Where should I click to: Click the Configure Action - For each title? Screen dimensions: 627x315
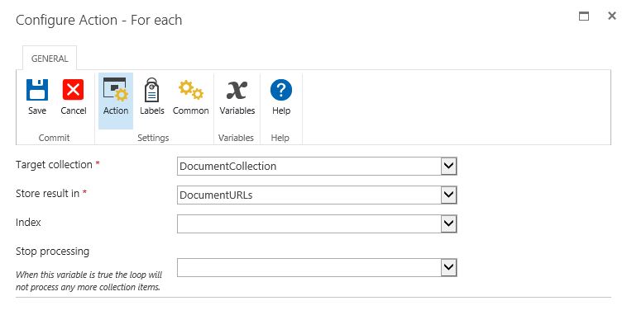tap(98, 20)
